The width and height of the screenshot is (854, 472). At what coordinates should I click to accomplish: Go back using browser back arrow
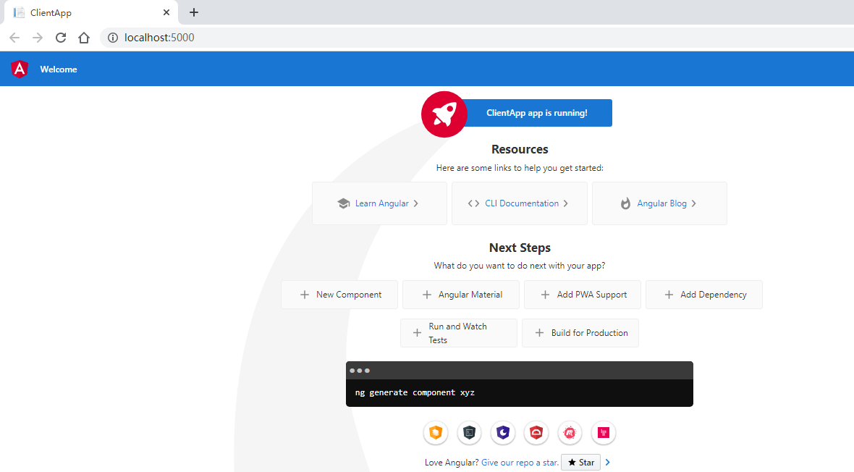14,38
